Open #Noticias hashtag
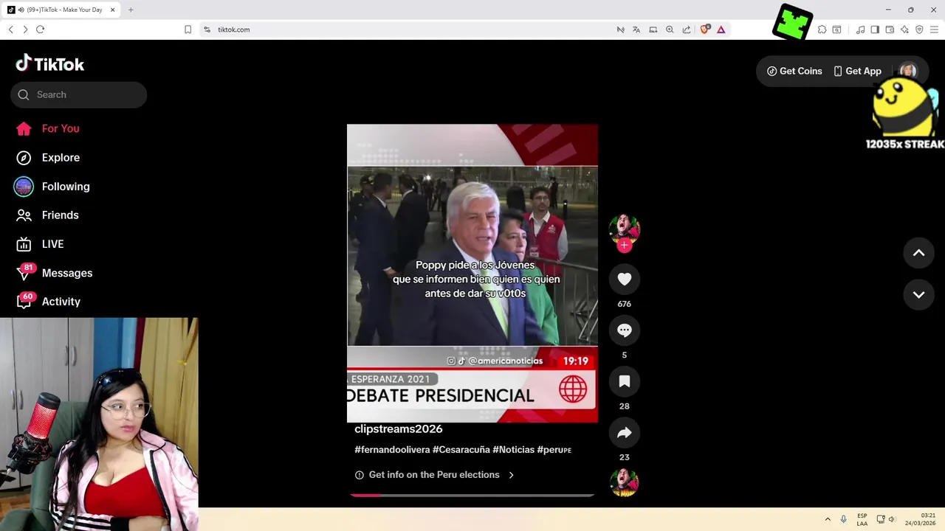The height and width of the screenshot is (531, 945). (514, 450)
